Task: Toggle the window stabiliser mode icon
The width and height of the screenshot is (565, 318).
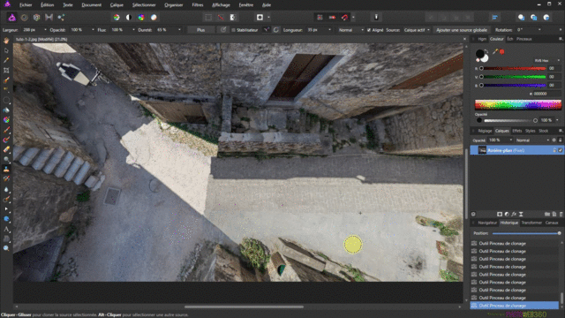Action: pyautogui.click(x=276, y=30)
